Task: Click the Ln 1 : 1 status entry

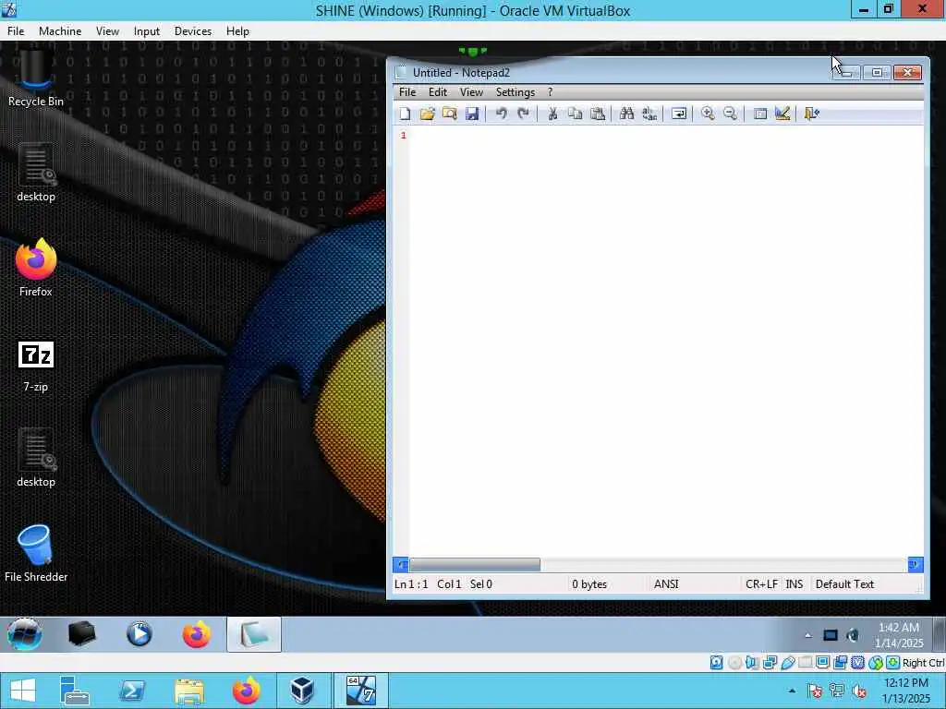Action: [411, 584]
